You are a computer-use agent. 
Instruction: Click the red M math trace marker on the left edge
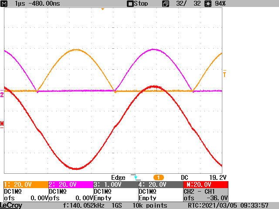coord(2,124)
